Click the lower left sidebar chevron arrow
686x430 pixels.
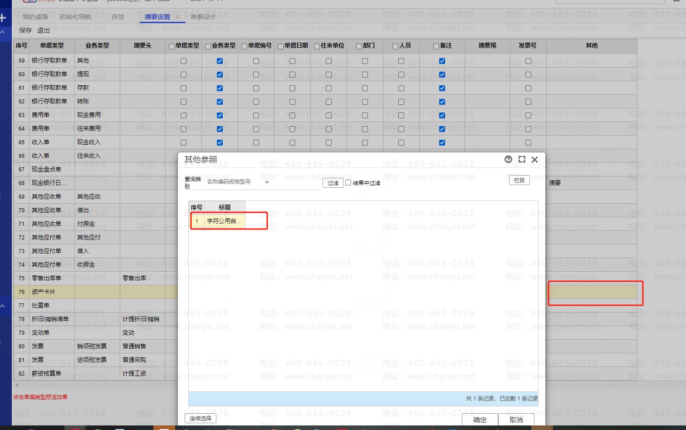pos(3,306)
